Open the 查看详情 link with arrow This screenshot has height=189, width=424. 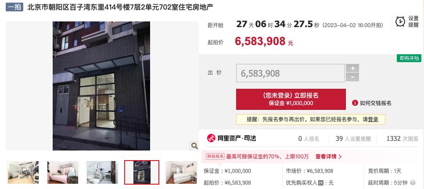click(x=329, y=156)
